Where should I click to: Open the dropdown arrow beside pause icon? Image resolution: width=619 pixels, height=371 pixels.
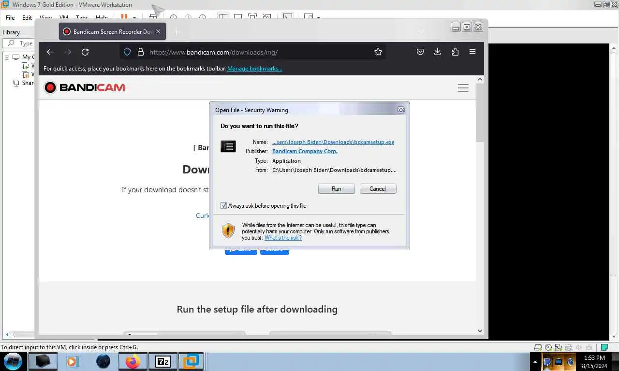coord(134,18)
